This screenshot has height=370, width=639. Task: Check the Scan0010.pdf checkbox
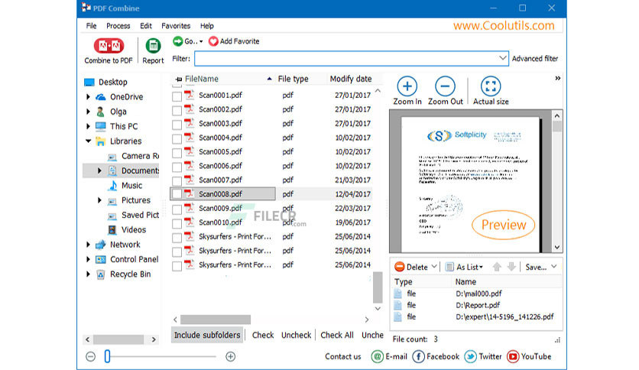[x=177, y=224]
